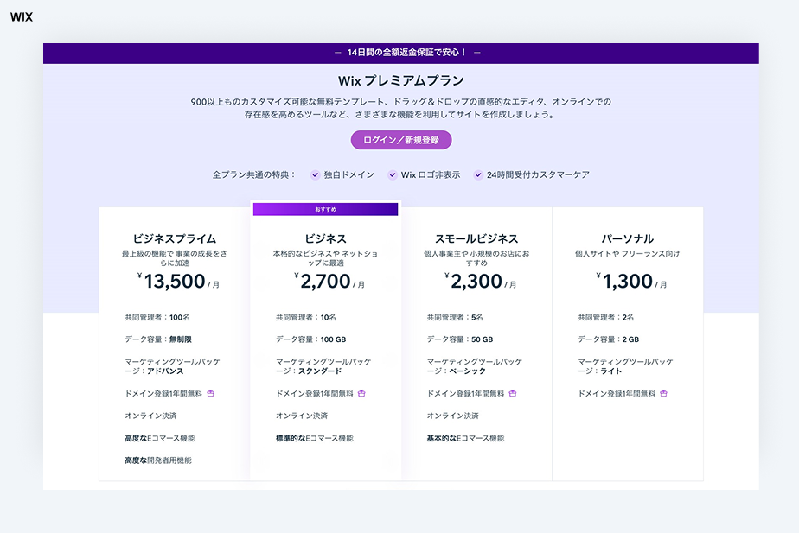Click 共同管理者：5名 text
Viewport: 799px width, 533px height.
pyautogui.click(x=455, y=317)
